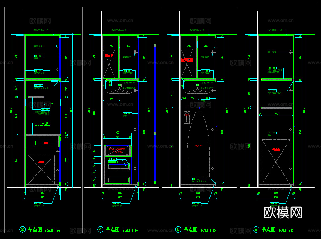Select '铰链选定' note in detail 3

pyautogui.click(x=38, y=46)
